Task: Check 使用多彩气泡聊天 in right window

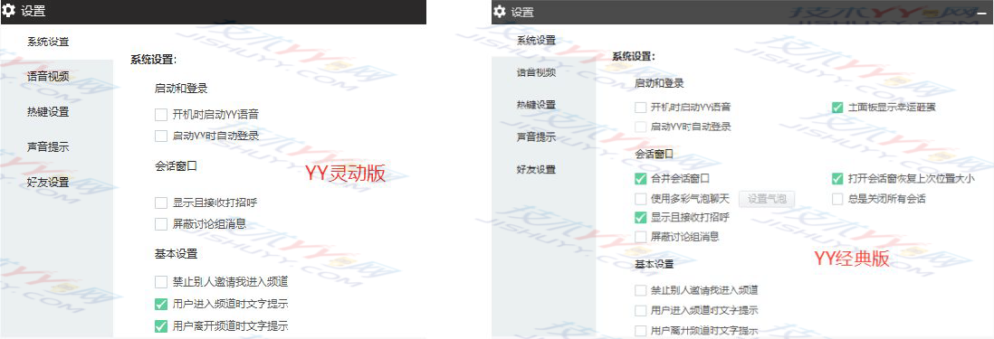Action: tap(640, 199)
